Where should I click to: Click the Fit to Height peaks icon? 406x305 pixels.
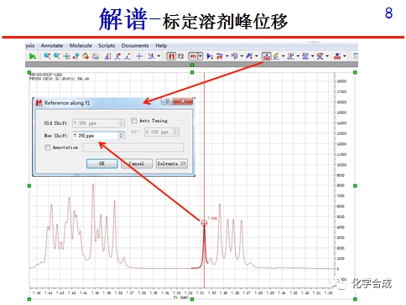click(108, 56)
